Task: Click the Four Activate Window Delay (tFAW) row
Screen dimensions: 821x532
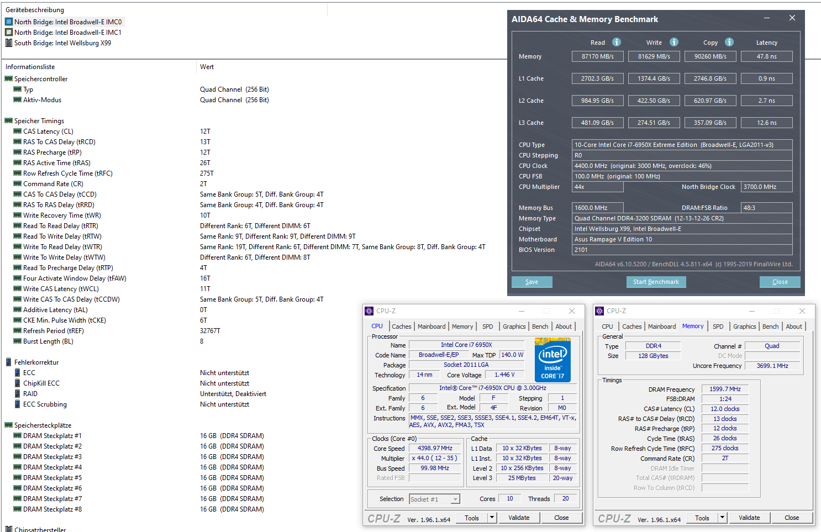Action: (75, 278)
